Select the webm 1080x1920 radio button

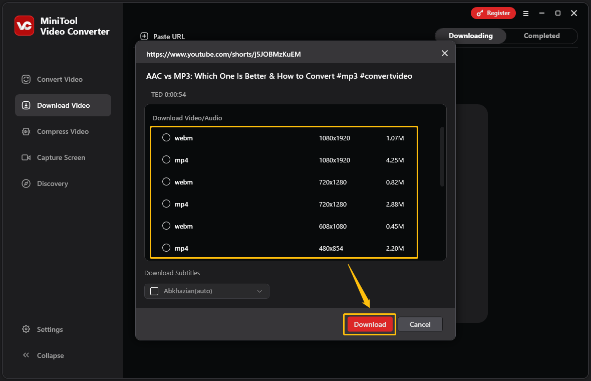pos(166,138)
